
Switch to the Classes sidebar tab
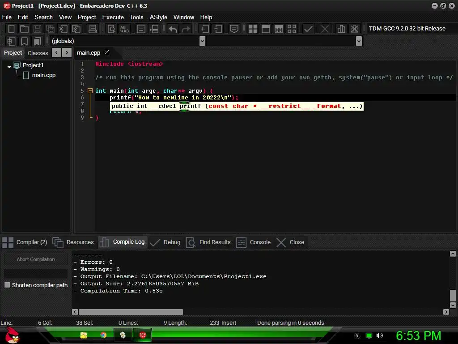[38, 53]
